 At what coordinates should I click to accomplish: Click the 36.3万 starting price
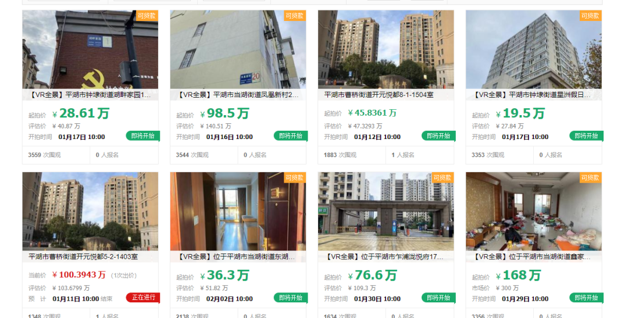(224, 275)
